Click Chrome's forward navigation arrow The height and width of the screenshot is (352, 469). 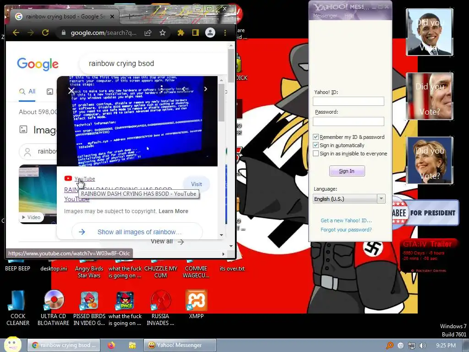tap(31, 33)
